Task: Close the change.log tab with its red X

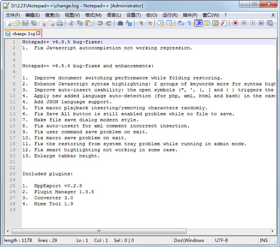Action: pyautogui.click(x=38, y=33)
